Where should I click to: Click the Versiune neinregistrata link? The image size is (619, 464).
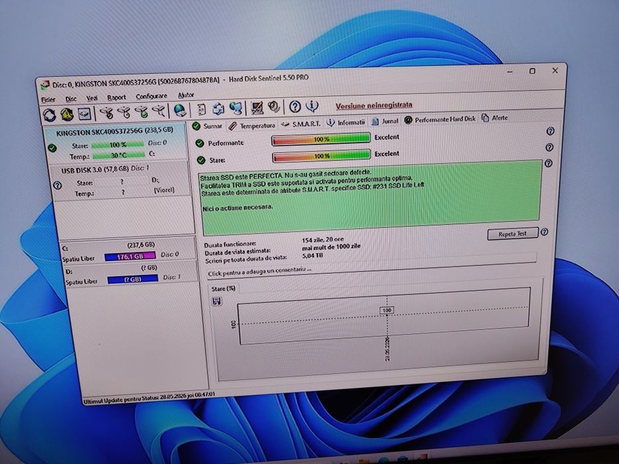pos(374,105)
